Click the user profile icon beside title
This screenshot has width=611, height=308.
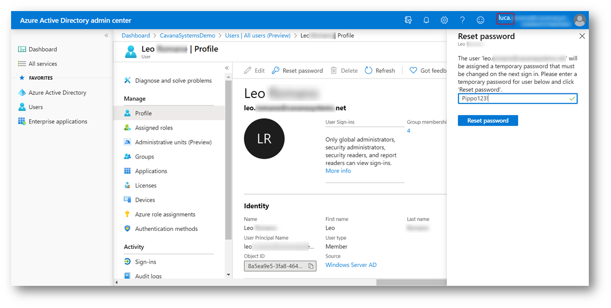[130, 51]
